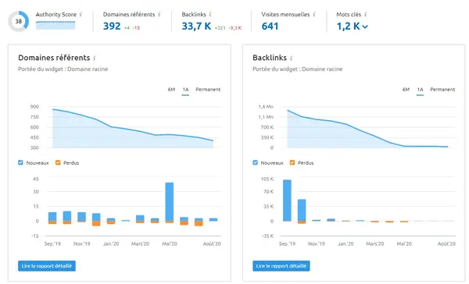Select 6M range in Domaines référents widget
The width and height of the screenshot is (469, 284).
coord(171,89)
